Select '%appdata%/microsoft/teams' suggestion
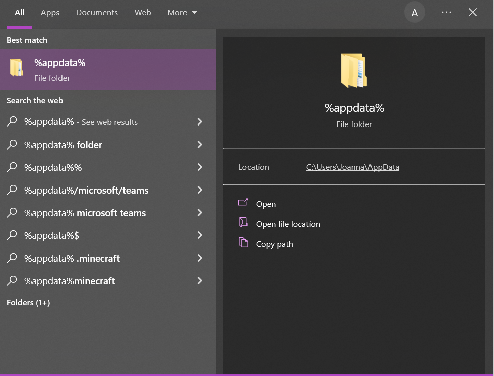 108,190
